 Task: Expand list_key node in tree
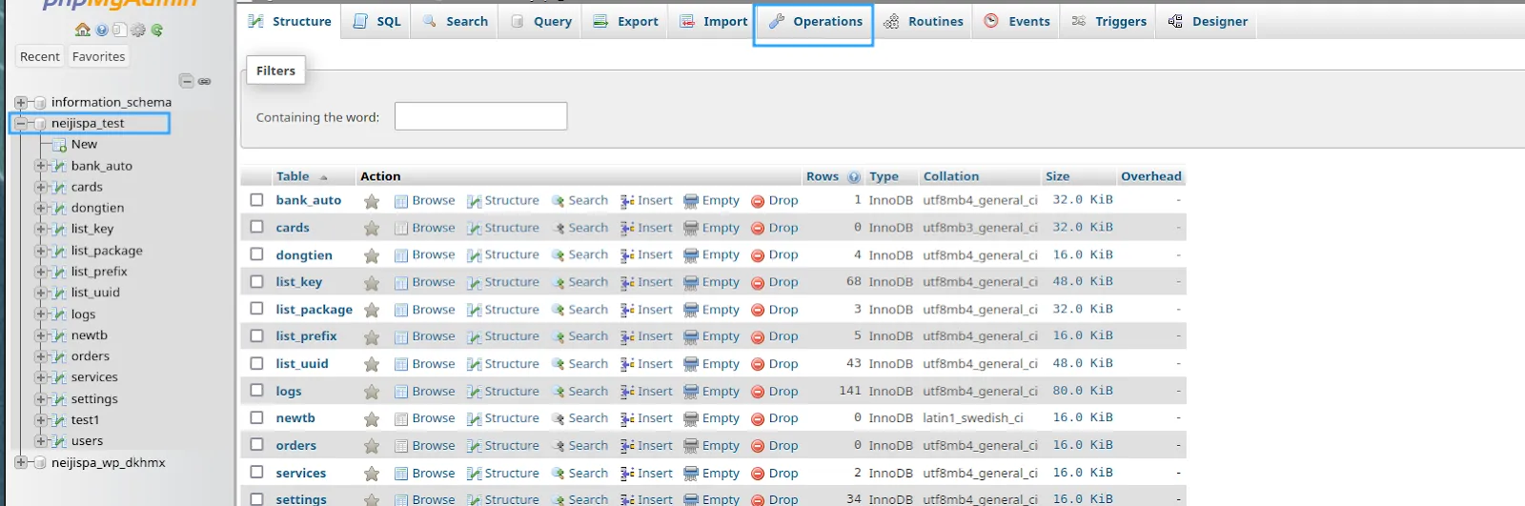pyautogui.click(x=40, y=229)
